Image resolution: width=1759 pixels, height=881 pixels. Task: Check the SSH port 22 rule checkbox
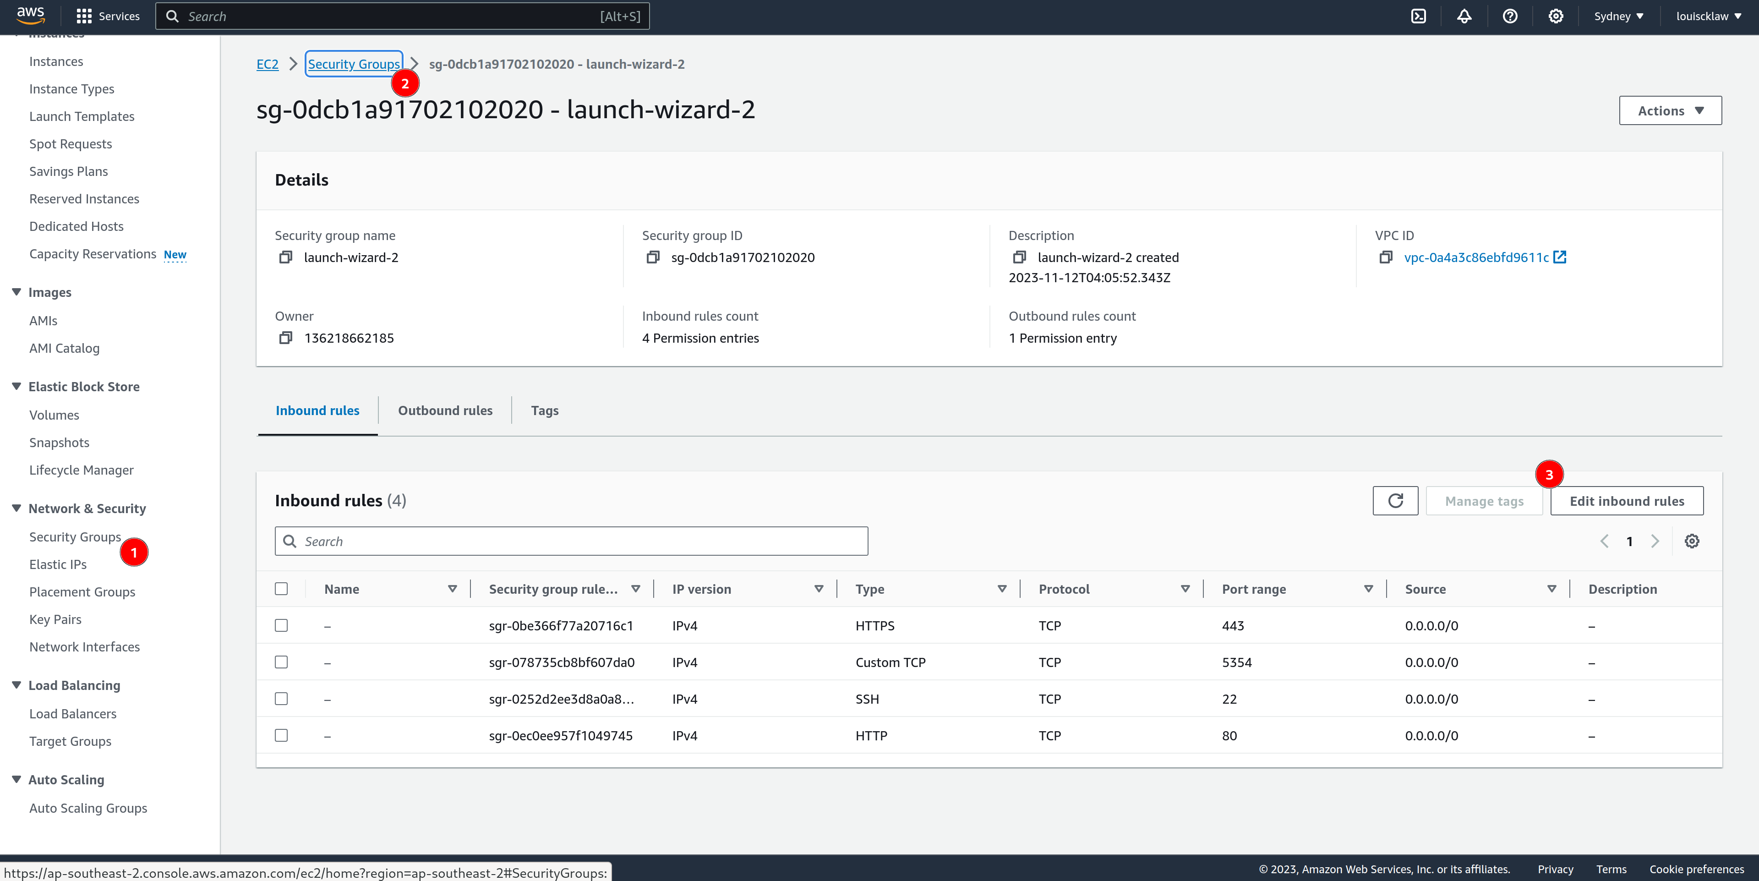click(281, 699)
